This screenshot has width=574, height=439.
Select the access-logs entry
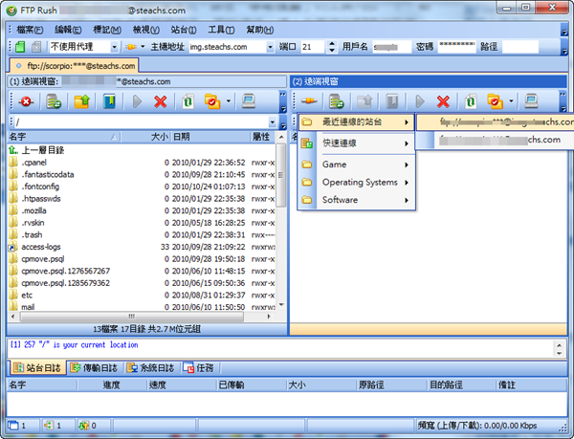41,247
